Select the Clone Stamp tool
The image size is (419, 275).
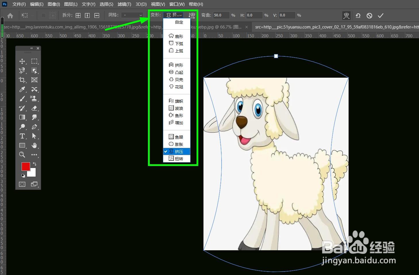pos(34,99)
